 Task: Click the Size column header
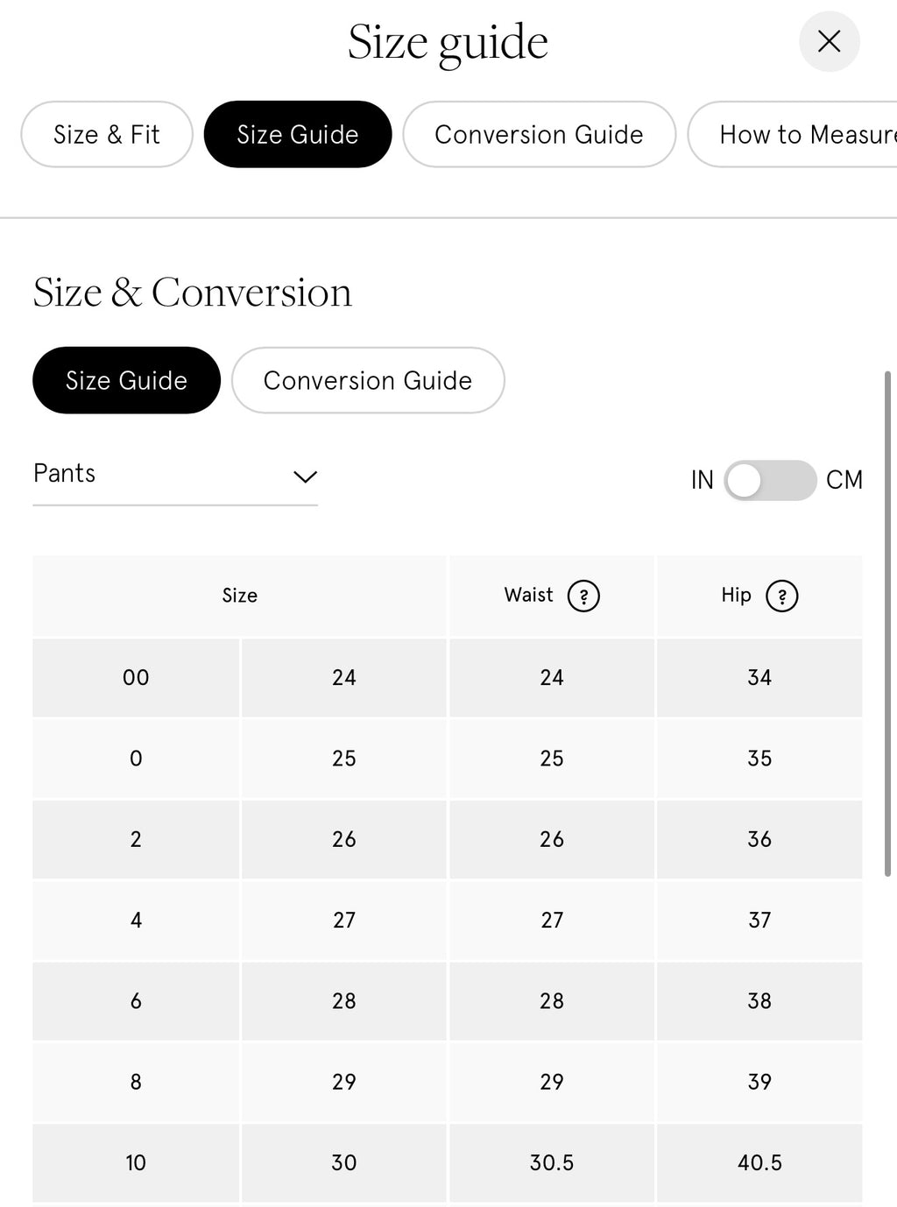240,596
